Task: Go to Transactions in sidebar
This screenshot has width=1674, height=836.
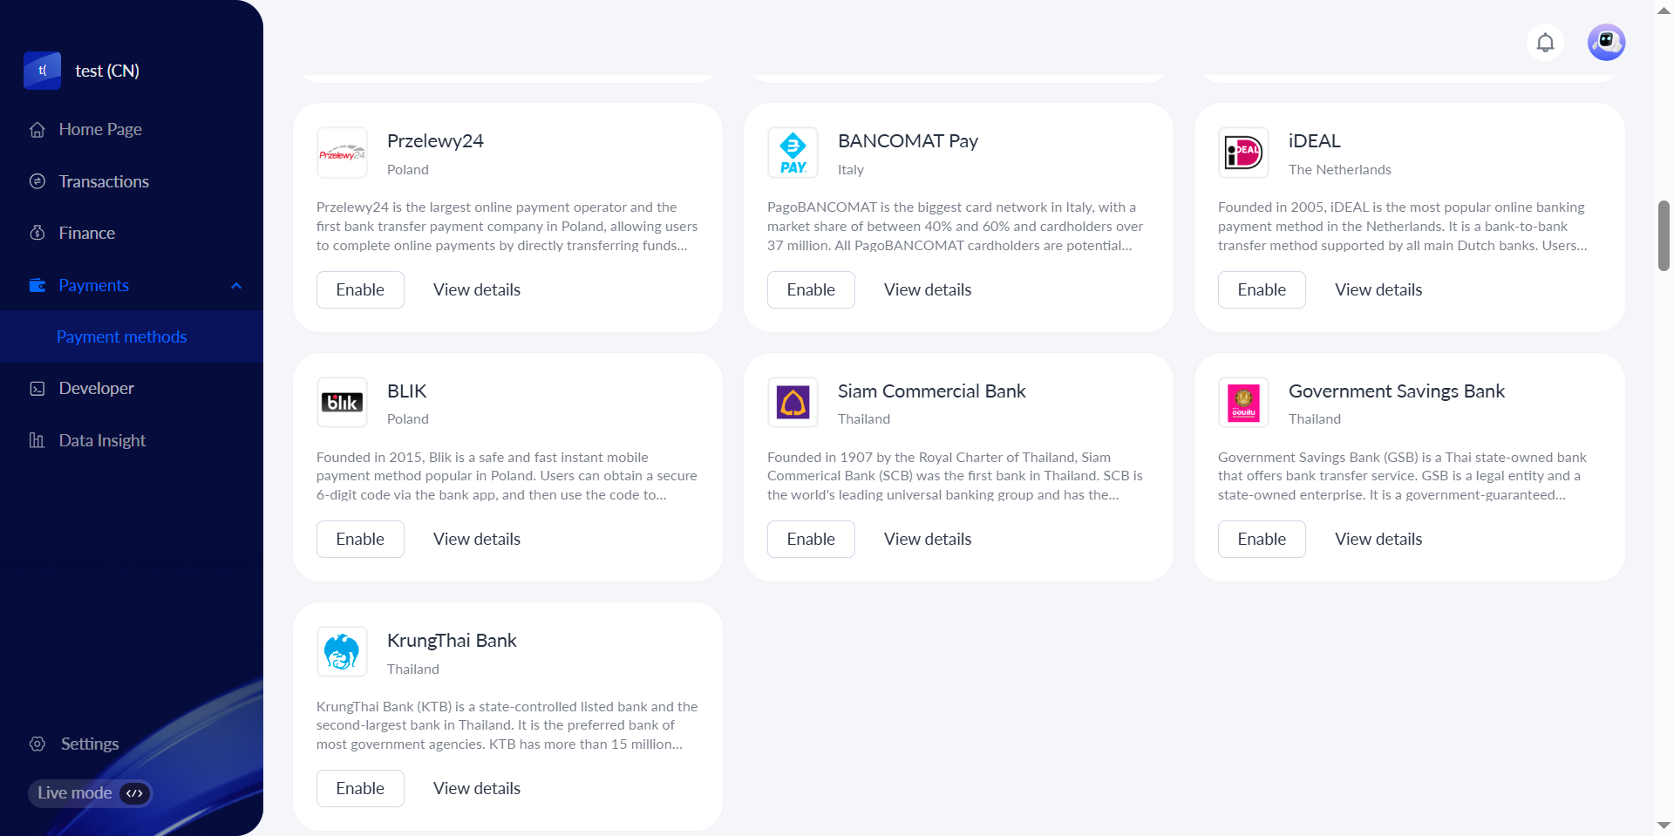Action: (x=104, y=181)
